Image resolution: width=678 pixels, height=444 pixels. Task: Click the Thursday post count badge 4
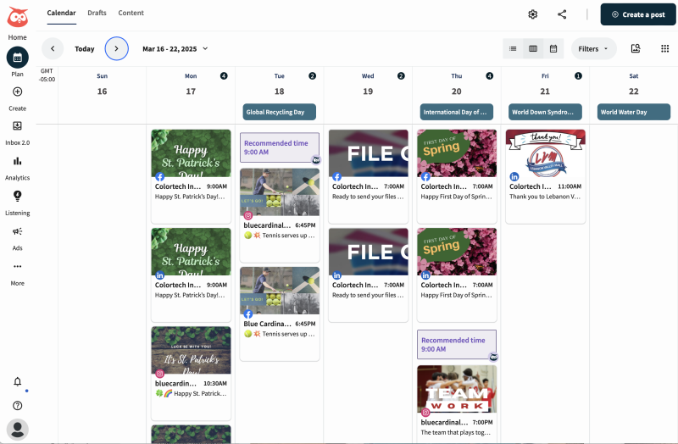pos(490,76)
